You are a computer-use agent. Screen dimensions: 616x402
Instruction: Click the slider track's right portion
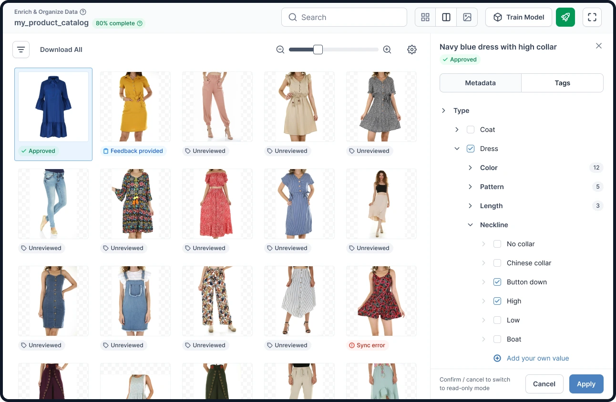coord(350,50)
